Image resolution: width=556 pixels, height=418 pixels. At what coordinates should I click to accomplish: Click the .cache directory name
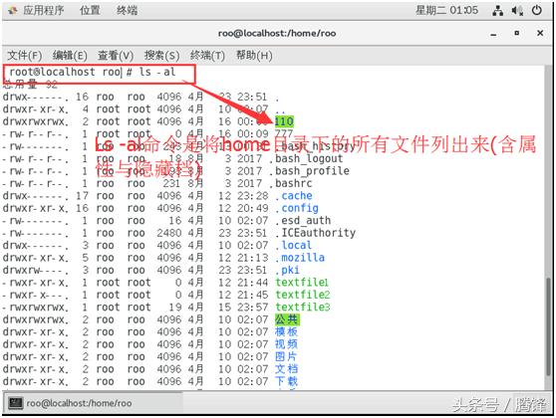pos(294,196)
